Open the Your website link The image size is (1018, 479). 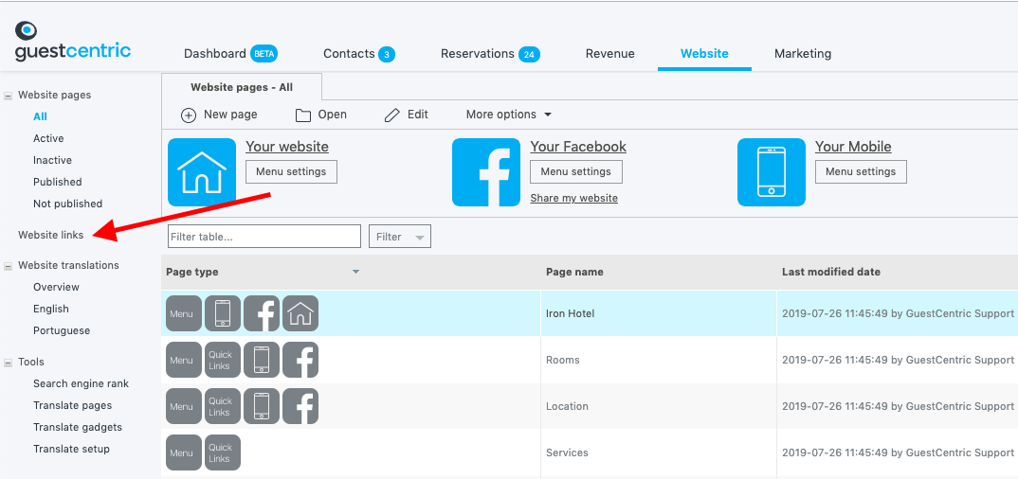(287, 147)
